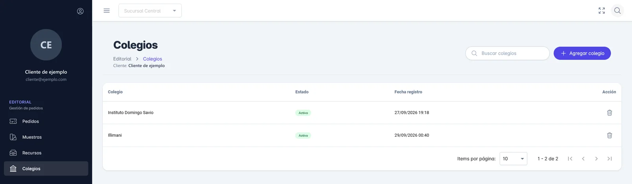Click the Activo badge for Instituto Domingo Savio
Image resolution: width=632 pixels, height=184 pixels.
tap(303, 113)
